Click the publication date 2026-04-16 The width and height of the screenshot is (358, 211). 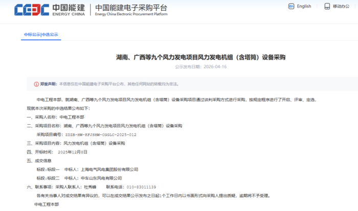tap(215, 67)
